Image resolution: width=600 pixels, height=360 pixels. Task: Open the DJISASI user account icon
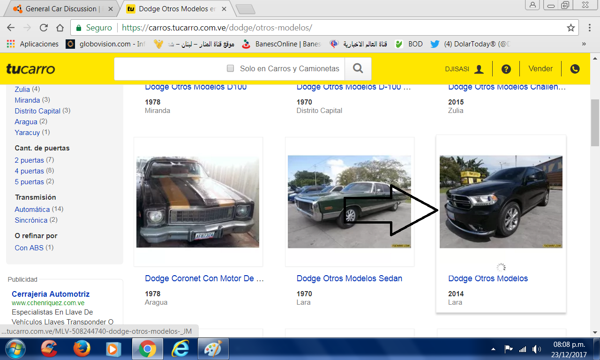[x=479, y=69]
